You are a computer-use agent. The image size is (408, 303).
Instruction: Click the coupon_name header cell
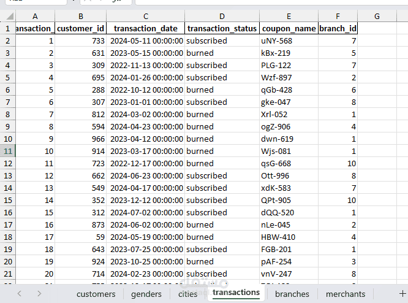[289, 28]
